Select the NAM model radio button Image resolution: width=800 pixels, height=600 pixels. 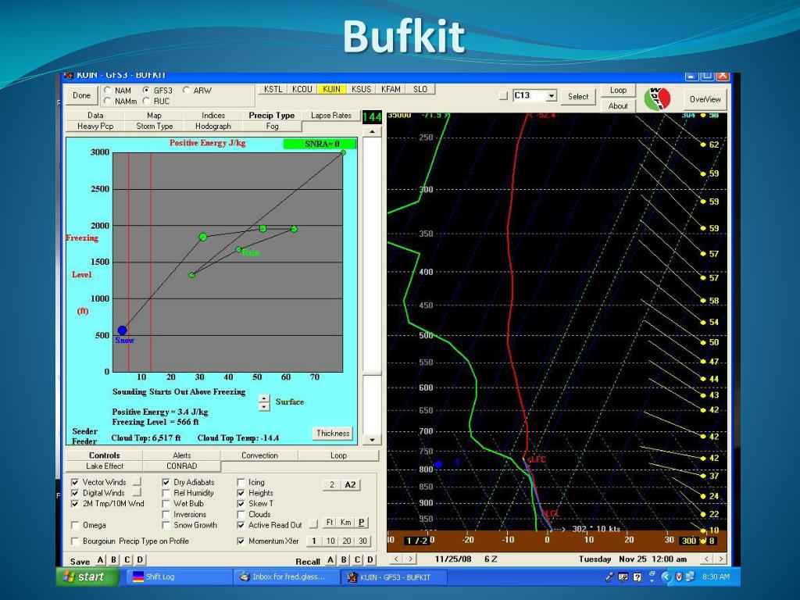pyautogui.click(x=108, y=90)
